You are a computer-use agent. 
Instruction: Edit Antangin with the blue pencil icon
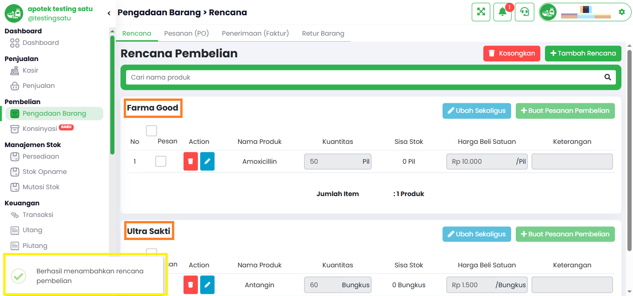tap(207, 285)
